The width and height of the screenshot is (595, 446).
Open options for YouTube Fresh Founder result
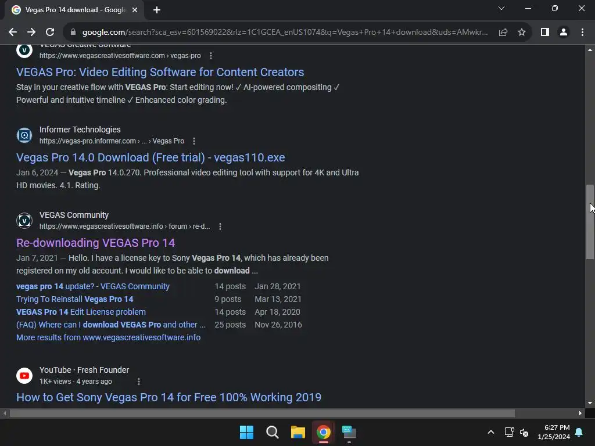click(138, 382)
